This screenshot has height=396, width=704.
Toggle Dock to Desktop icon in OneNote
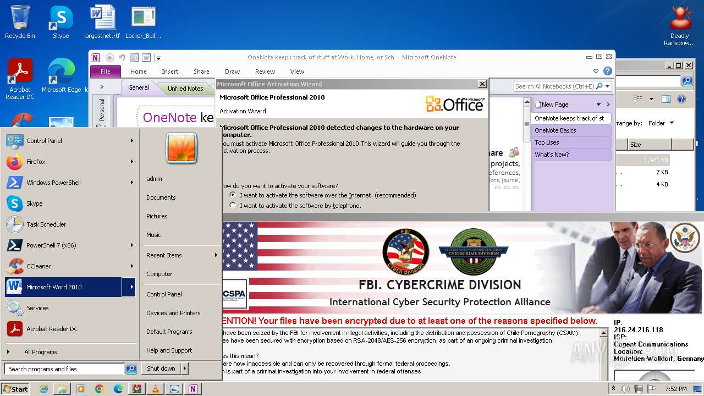(x=134, y=57)
